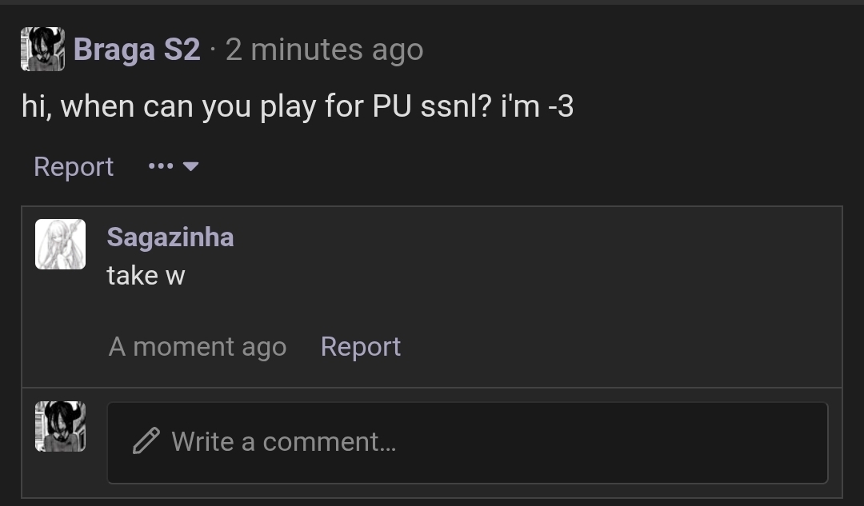864x506 pixels.
Task: Click the "A moment ago" timestamp
Action: [x=198, y=346]
